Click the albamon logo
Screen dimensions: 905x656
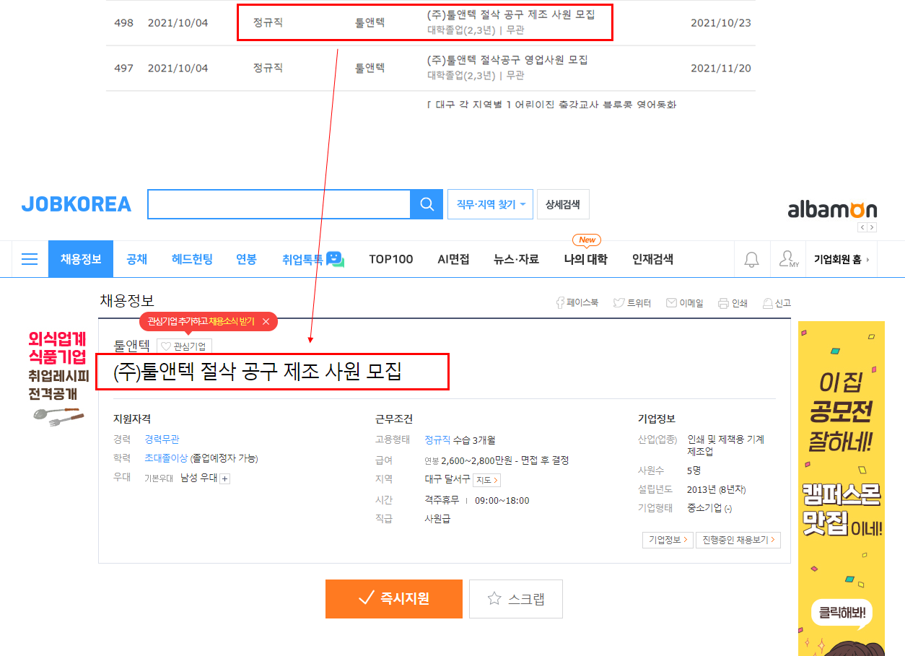coord(832,209)
